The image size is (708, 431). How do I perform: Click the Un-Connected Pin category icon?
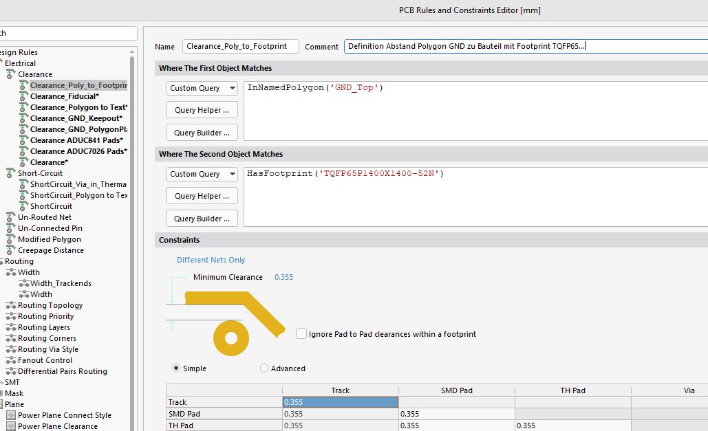(x=10, y=228)
